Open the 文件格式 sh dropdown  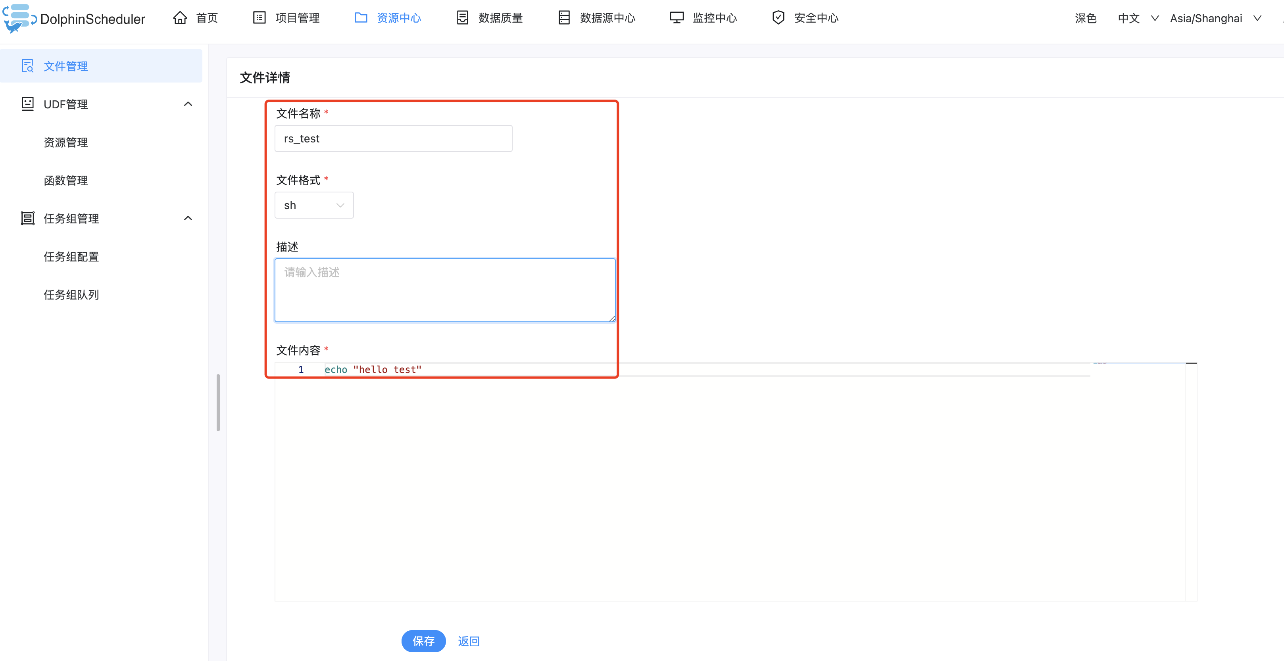pyautogui.click(x=314, y=206)
